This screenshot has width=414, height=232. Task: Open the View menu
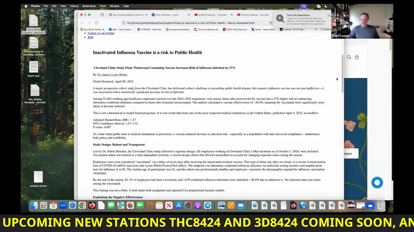[x=63, y=6]
